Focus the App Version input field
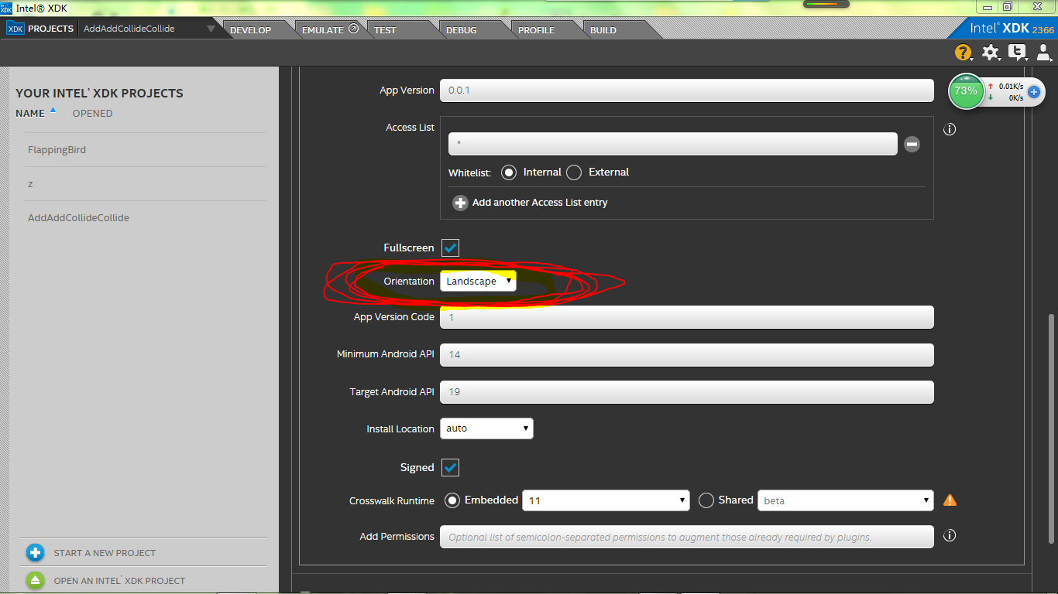This screenshot has height=594, width=1058. [687, 90]
